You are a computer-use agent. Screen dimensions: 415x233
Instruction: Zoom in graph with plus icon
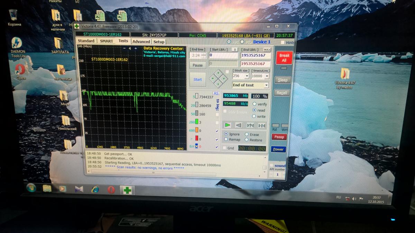pyautogui.click(x=135, y=48)
